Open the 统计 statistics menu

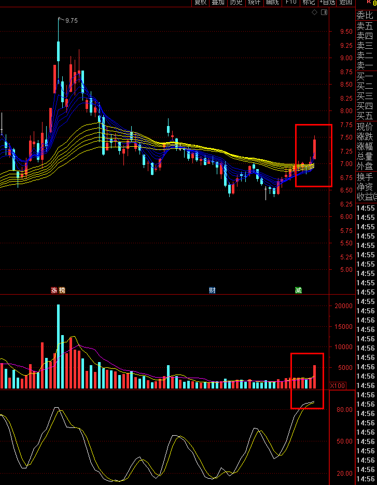pos(254,3)
